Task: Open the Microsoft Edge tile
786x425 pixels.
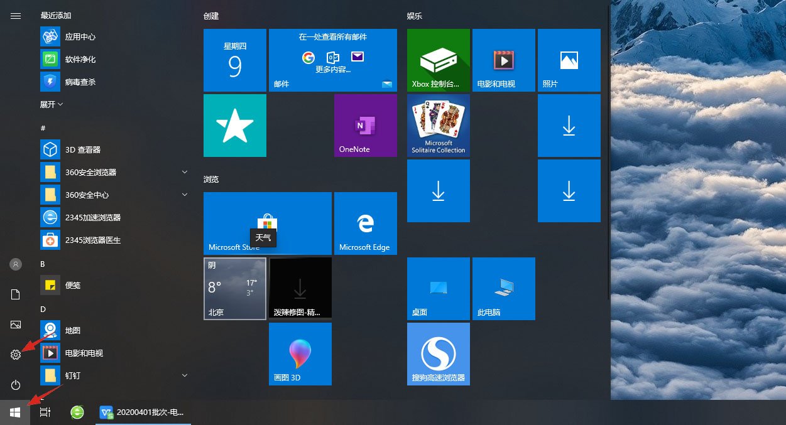Action: 365,223
